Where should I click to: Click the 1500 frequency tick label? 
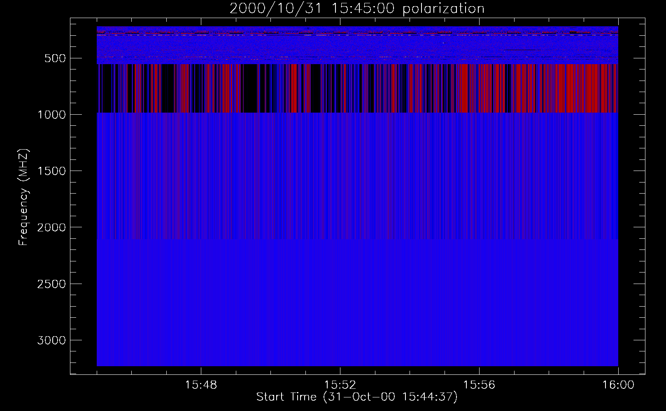pos(51,171)
